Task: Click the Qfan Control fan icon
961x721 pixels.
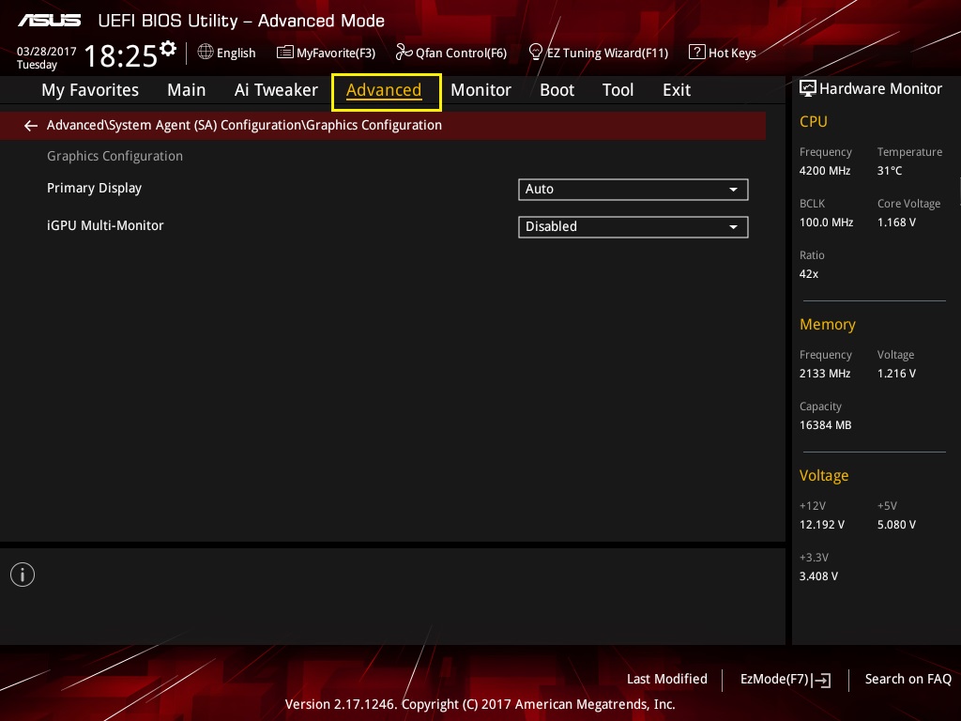Action: tap(404, 53)
